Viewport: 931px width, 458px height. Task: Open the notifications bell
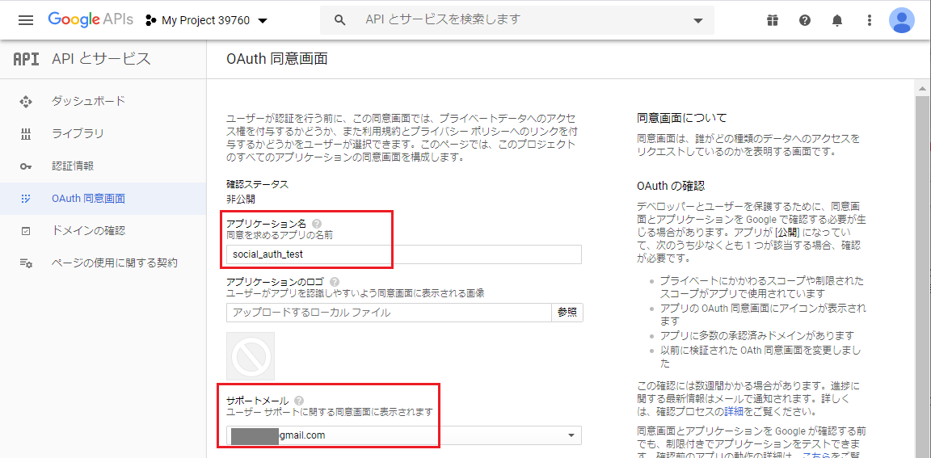[x=837, y=21]
